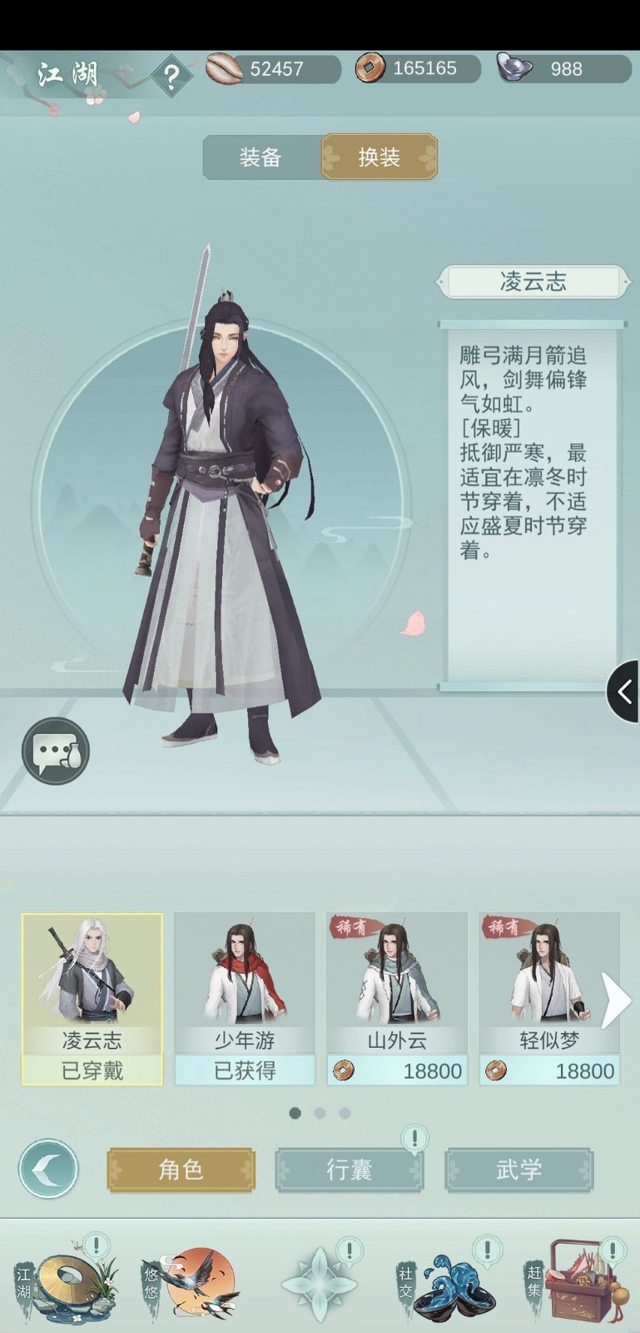
Task: Open the question mark help icon
Action: click(171, 76)
